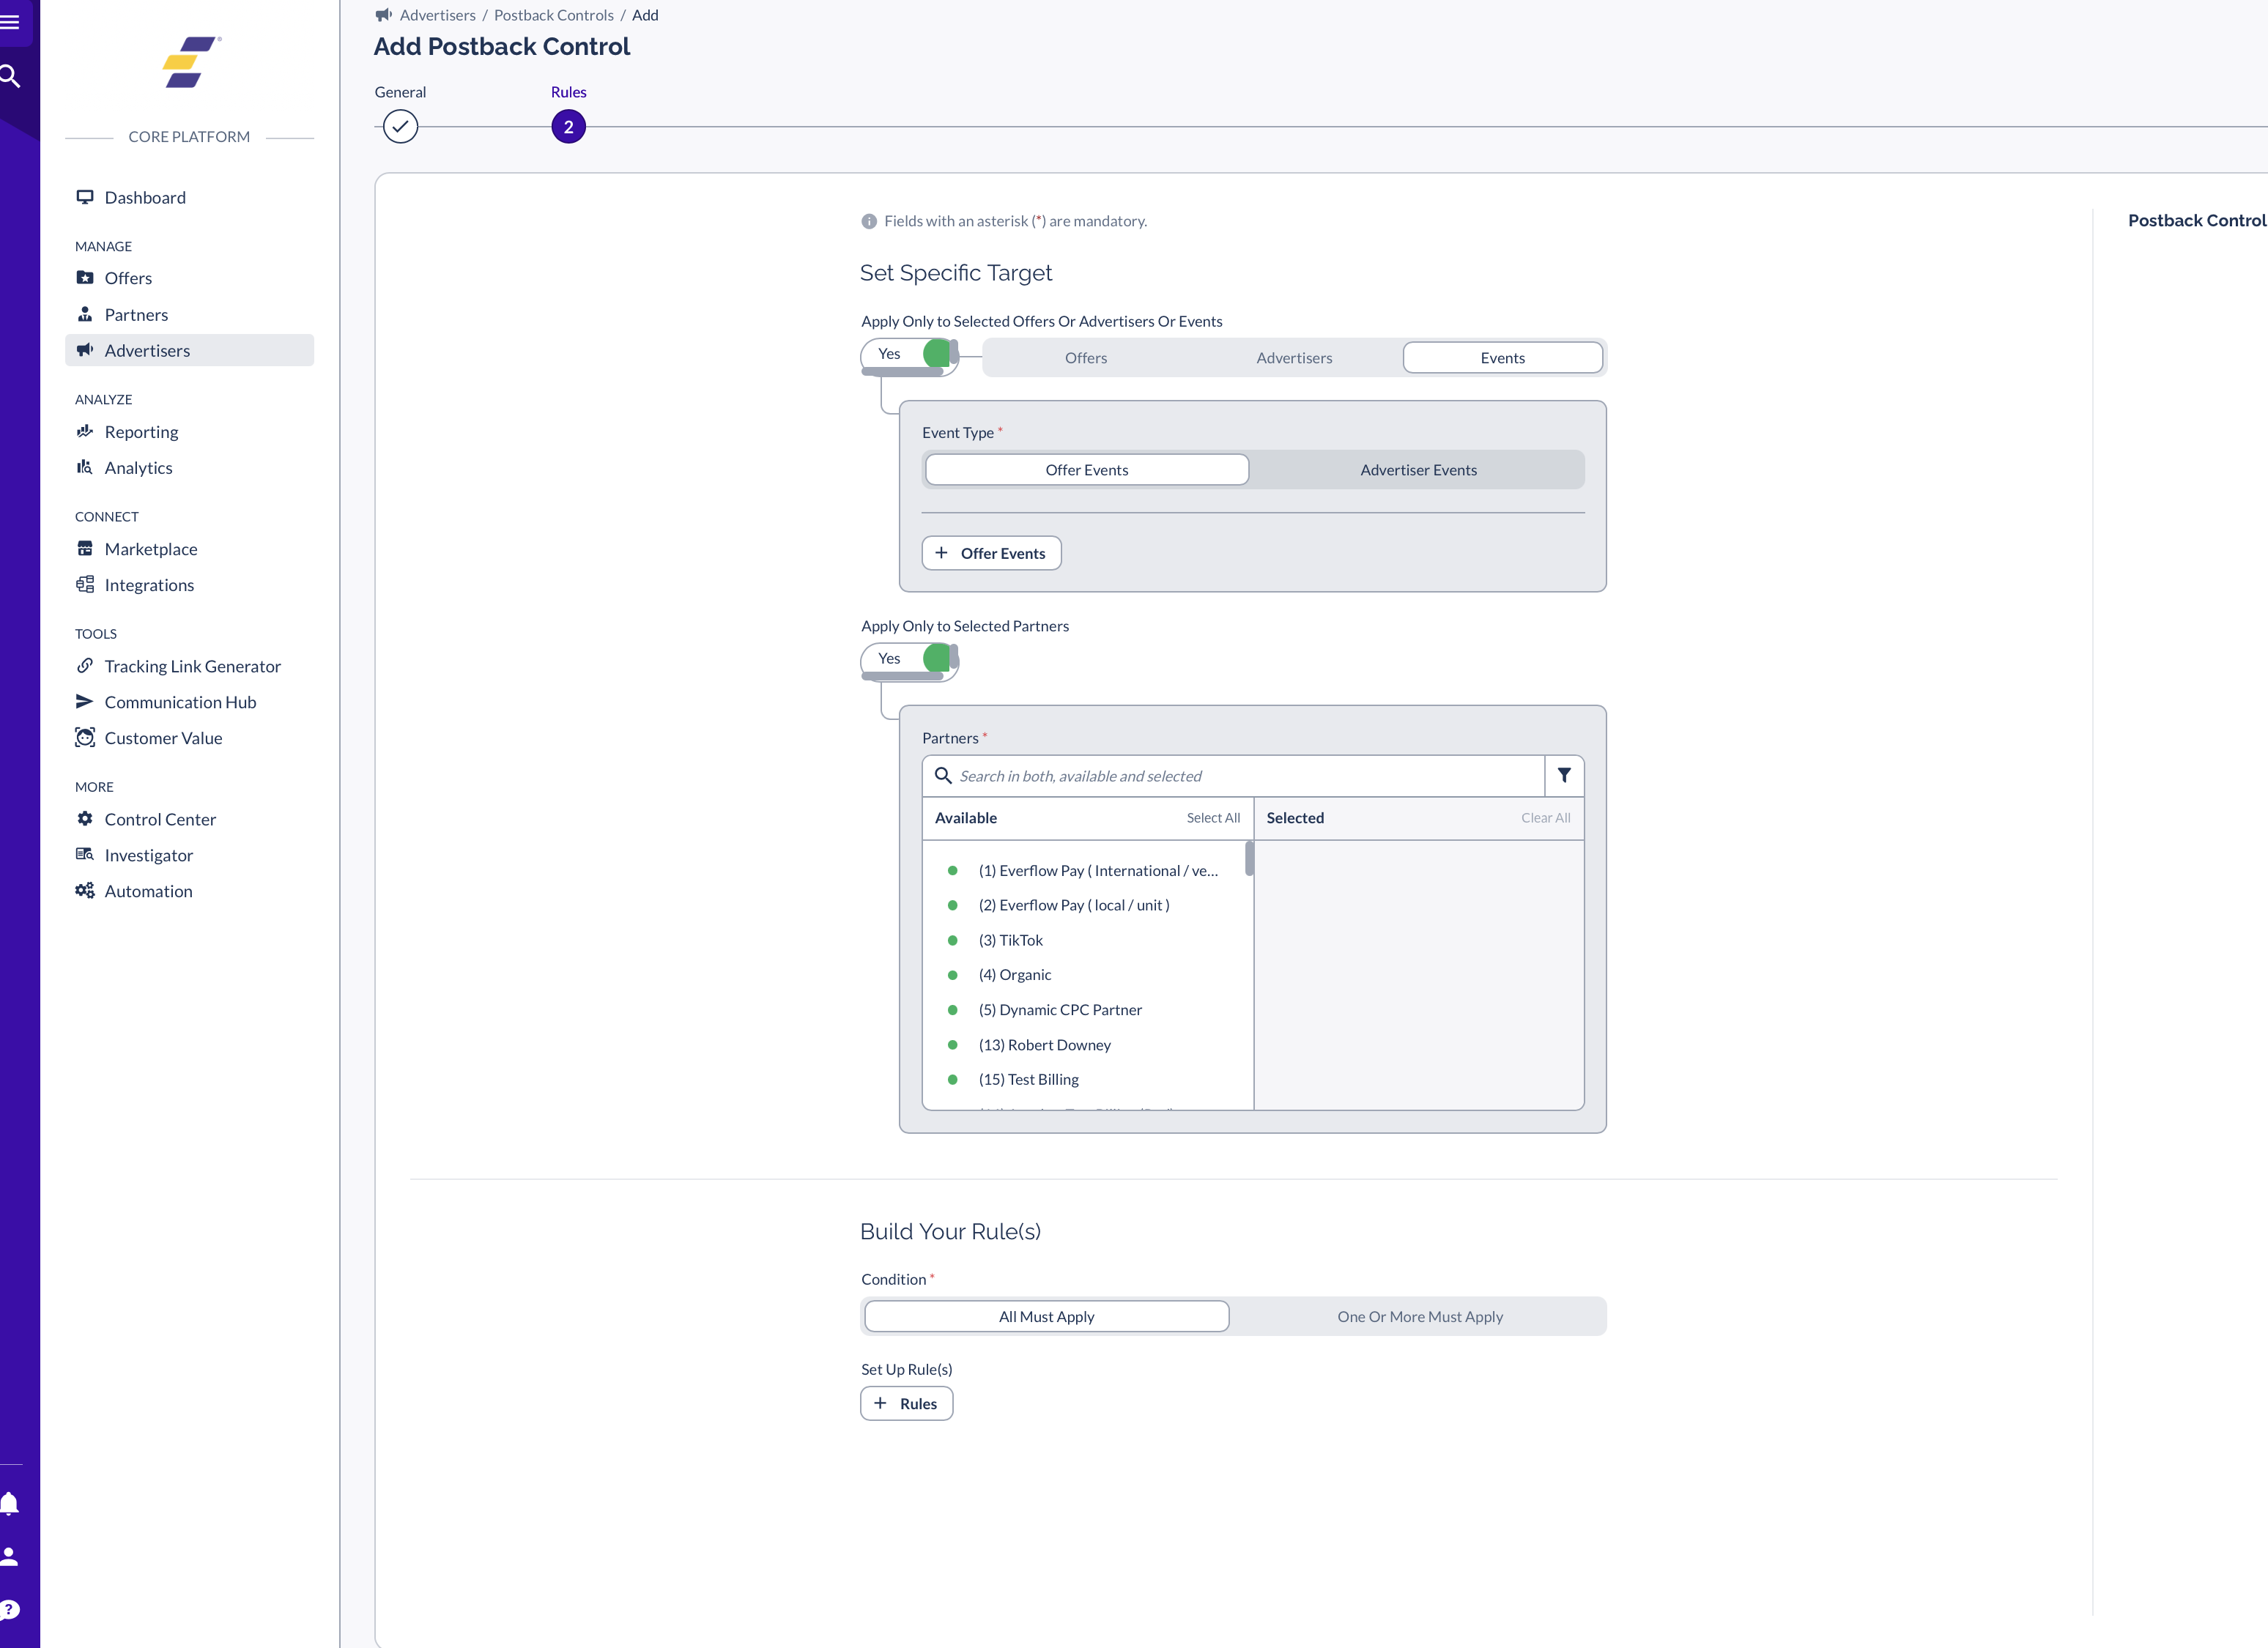
Task: Open the user profile icon
Action: [10, 1556]
